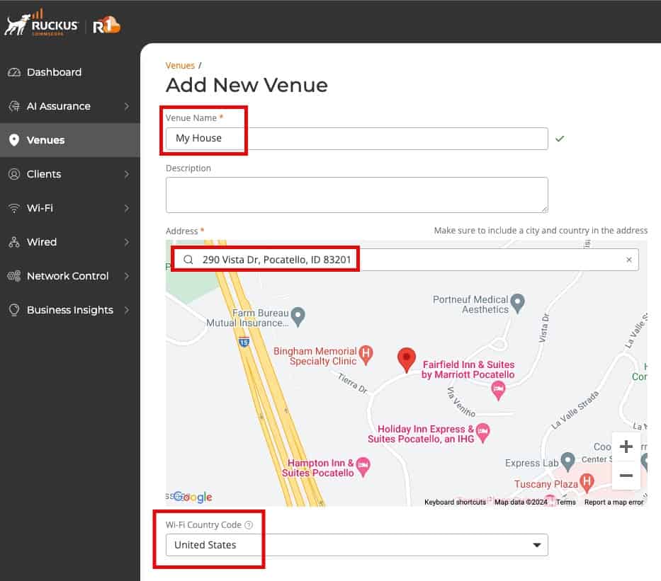
Task: Click the Fairfield Inn & Suites hotel marker
Action: (498, 390)
